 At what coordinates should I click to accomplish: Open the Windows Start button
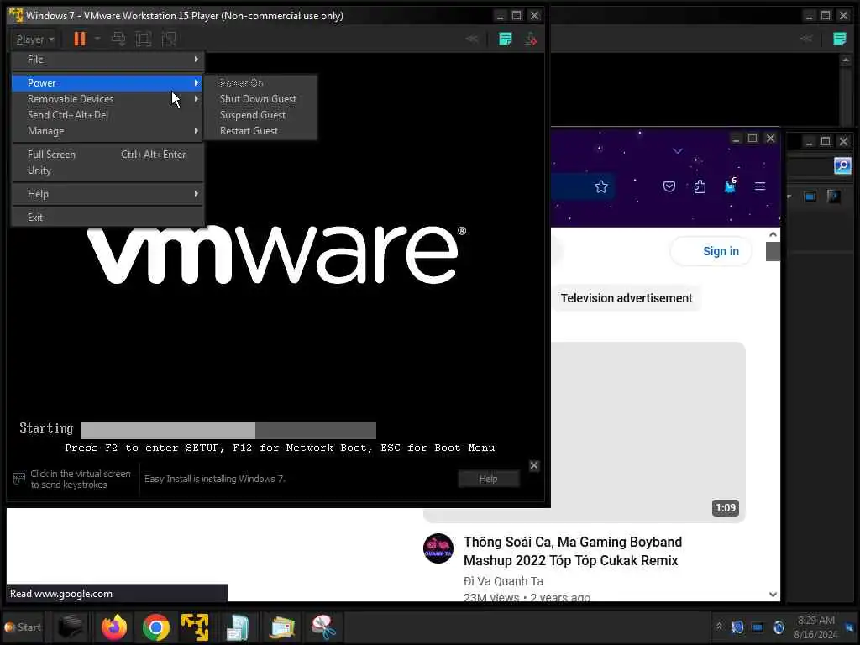point(23,627)
